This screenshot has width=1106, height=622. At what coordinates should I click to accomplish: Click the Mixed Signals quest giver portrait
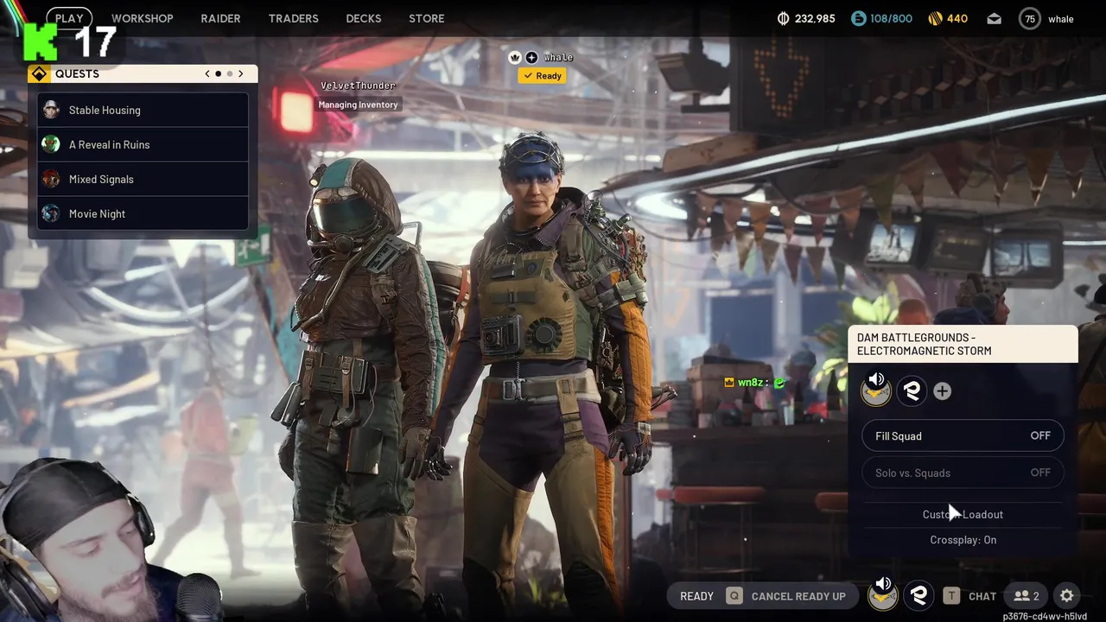click(x=51, y=179)
